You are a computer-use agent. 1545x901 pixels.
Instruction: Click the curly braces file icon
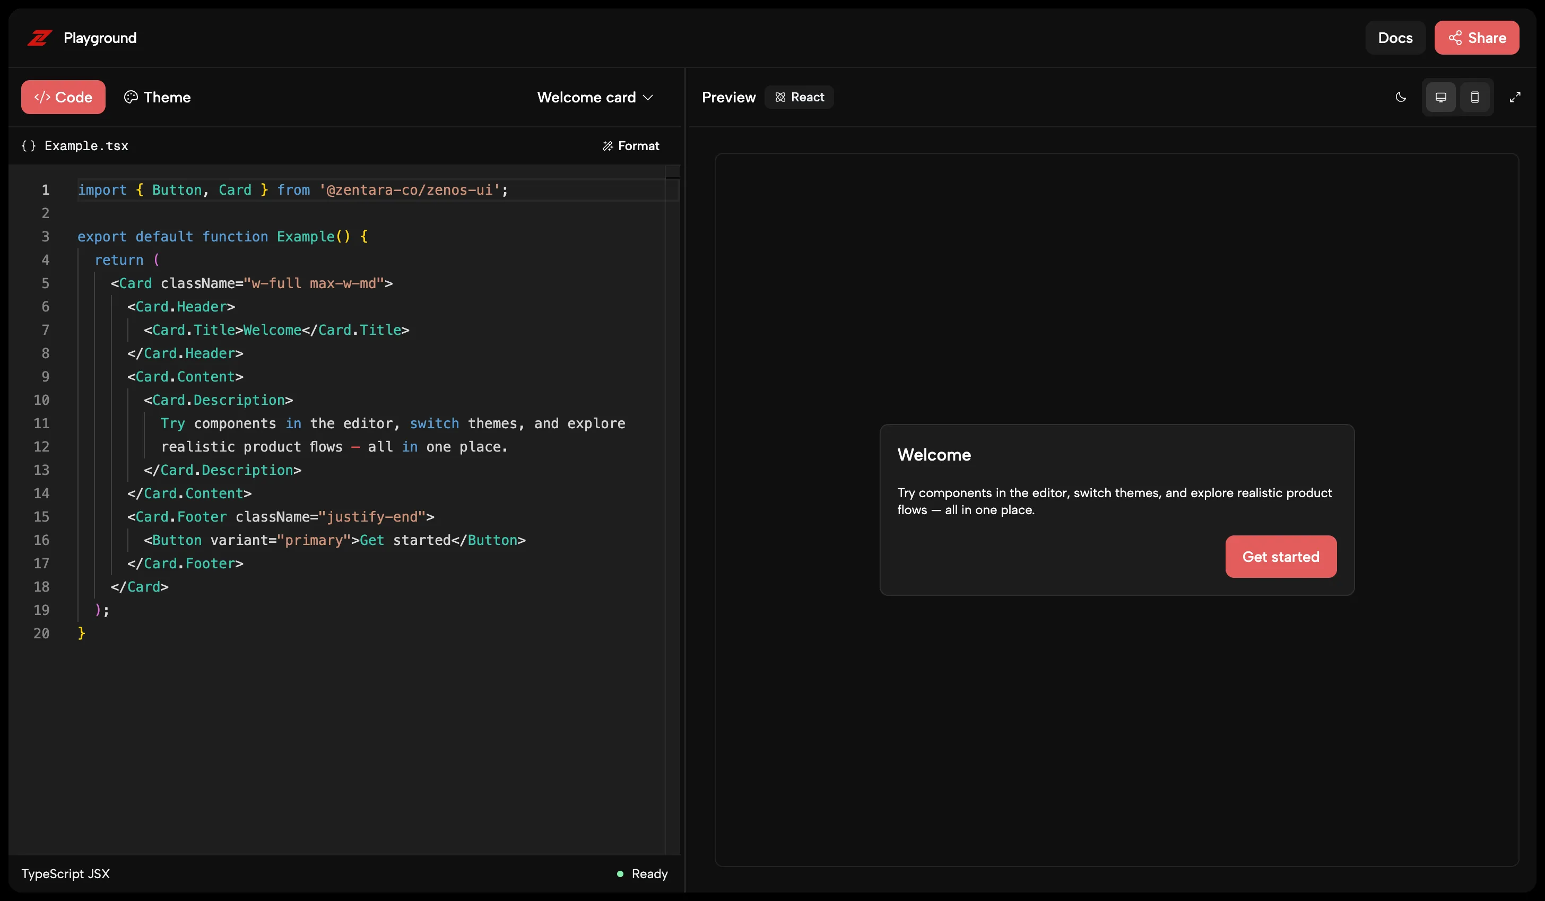tap(29, 146)
